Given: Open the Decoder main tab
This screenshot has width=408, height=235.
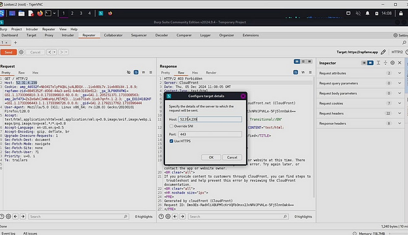Looking at the screenshot, I should [x=161, y=35].
